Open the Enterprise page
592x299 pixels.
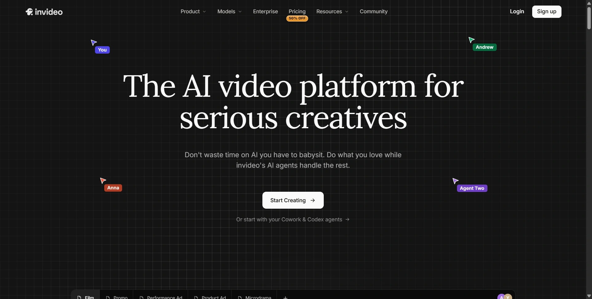pos(265,11)
